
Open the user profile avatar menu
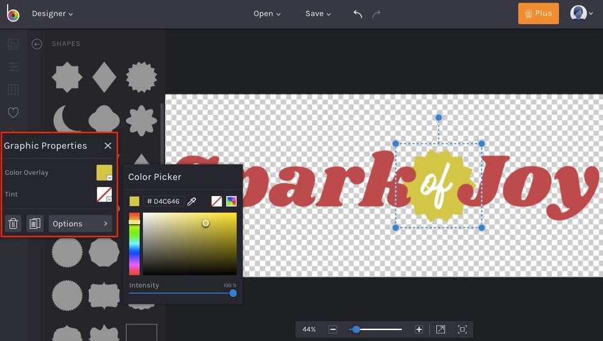[581, 13]
